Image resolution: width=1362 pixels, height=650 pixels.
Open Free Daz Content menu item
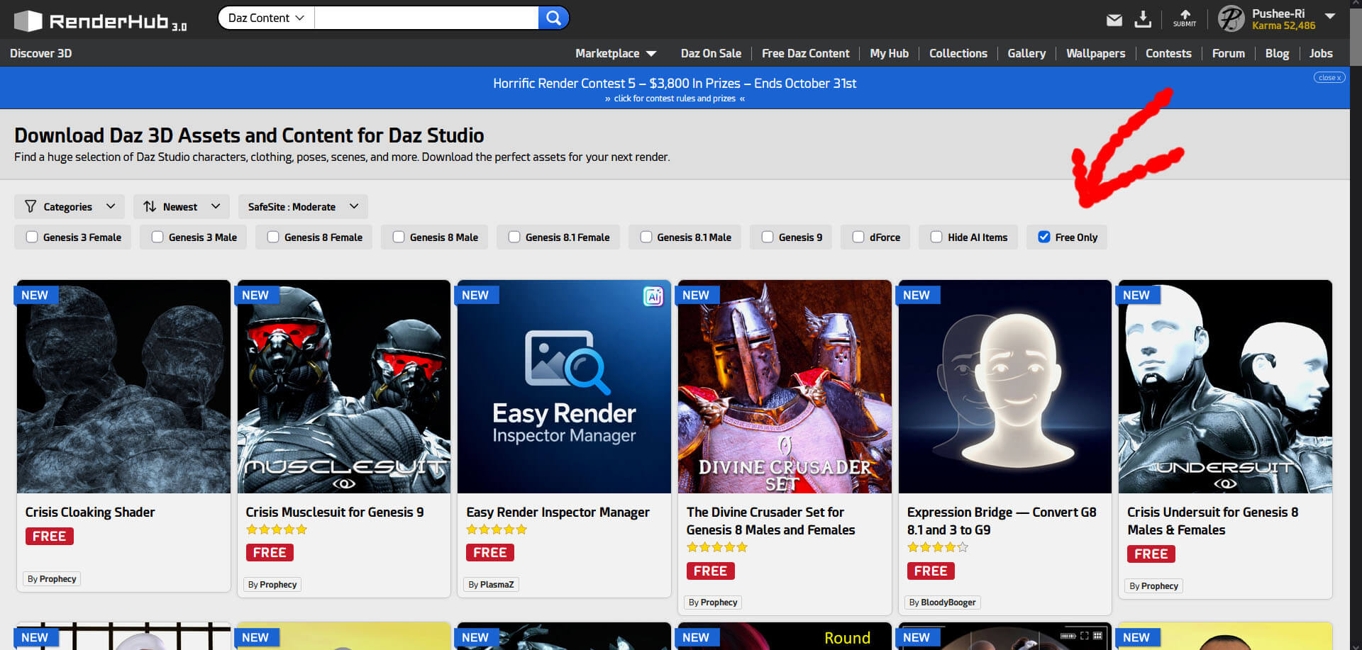tap(806, 53)
